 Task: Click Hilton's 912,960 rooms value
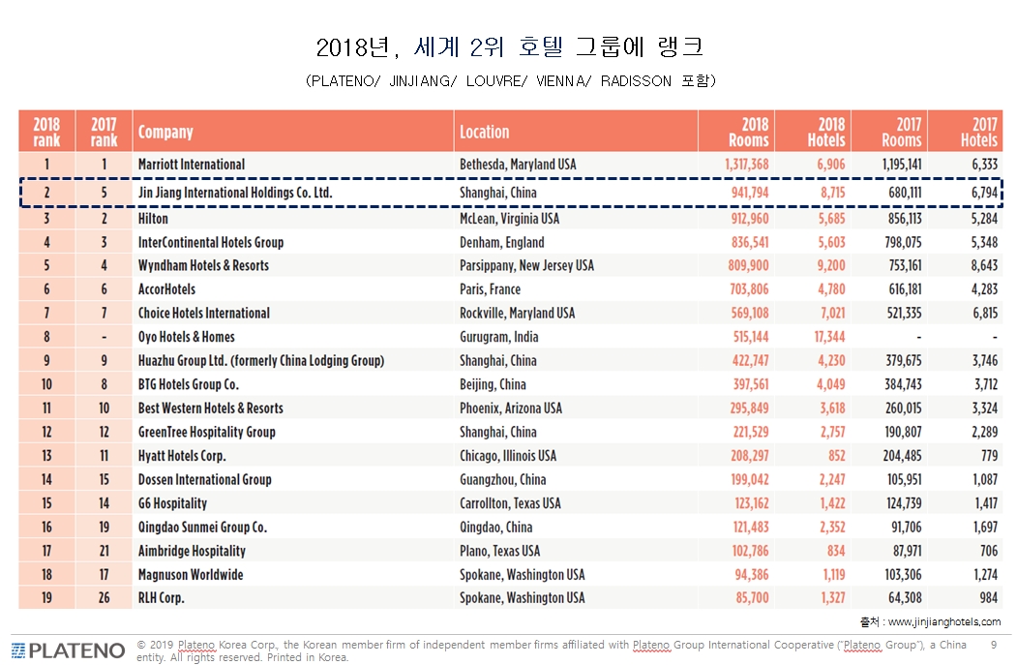tap(750, 219)
